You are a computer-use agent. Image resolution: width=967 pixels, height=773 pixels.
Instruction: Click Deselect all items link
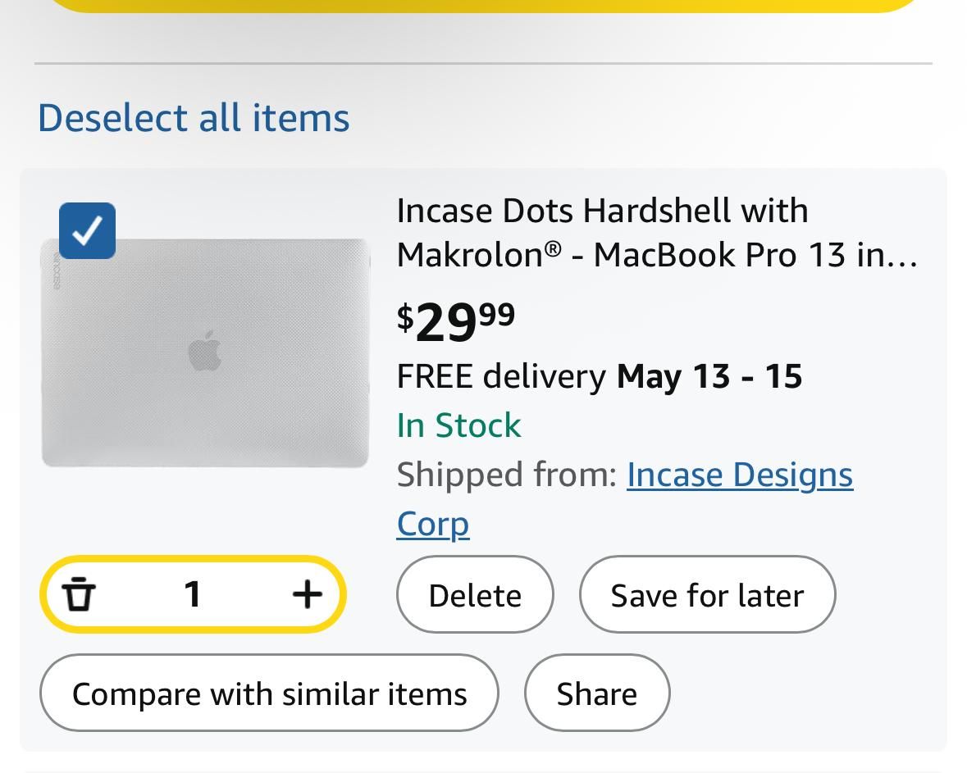(194, 117)
